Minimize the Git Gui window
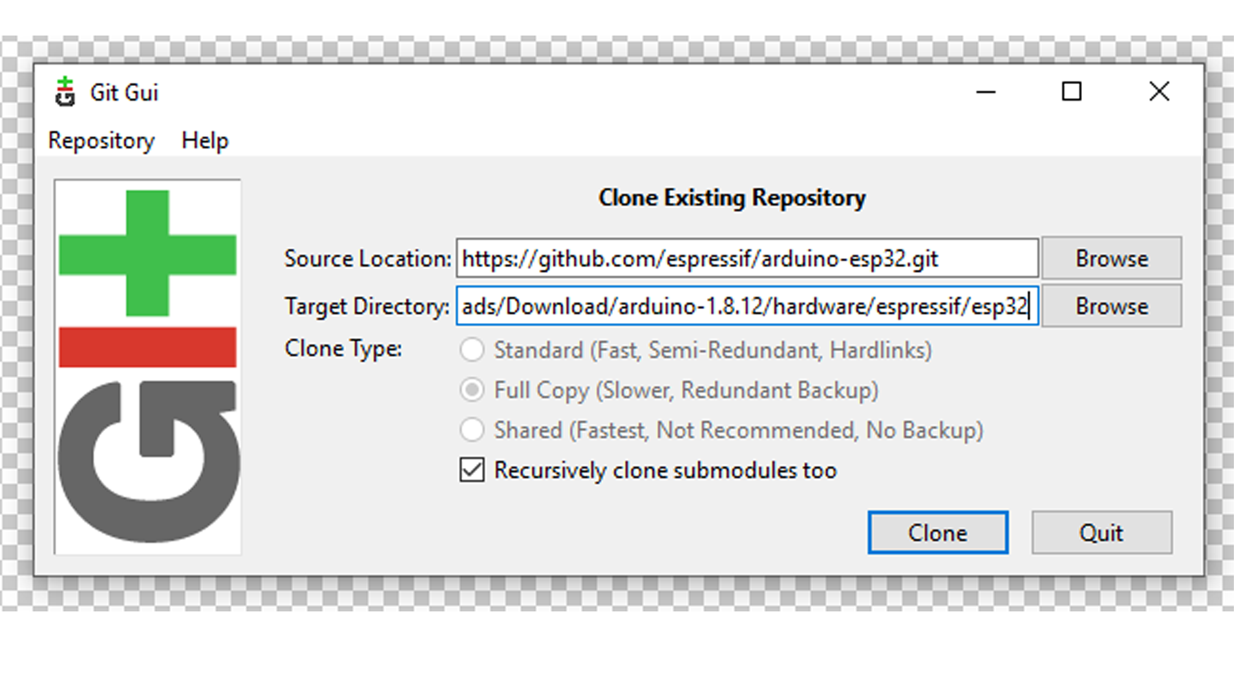1241x698 pixels. point(986,92)
